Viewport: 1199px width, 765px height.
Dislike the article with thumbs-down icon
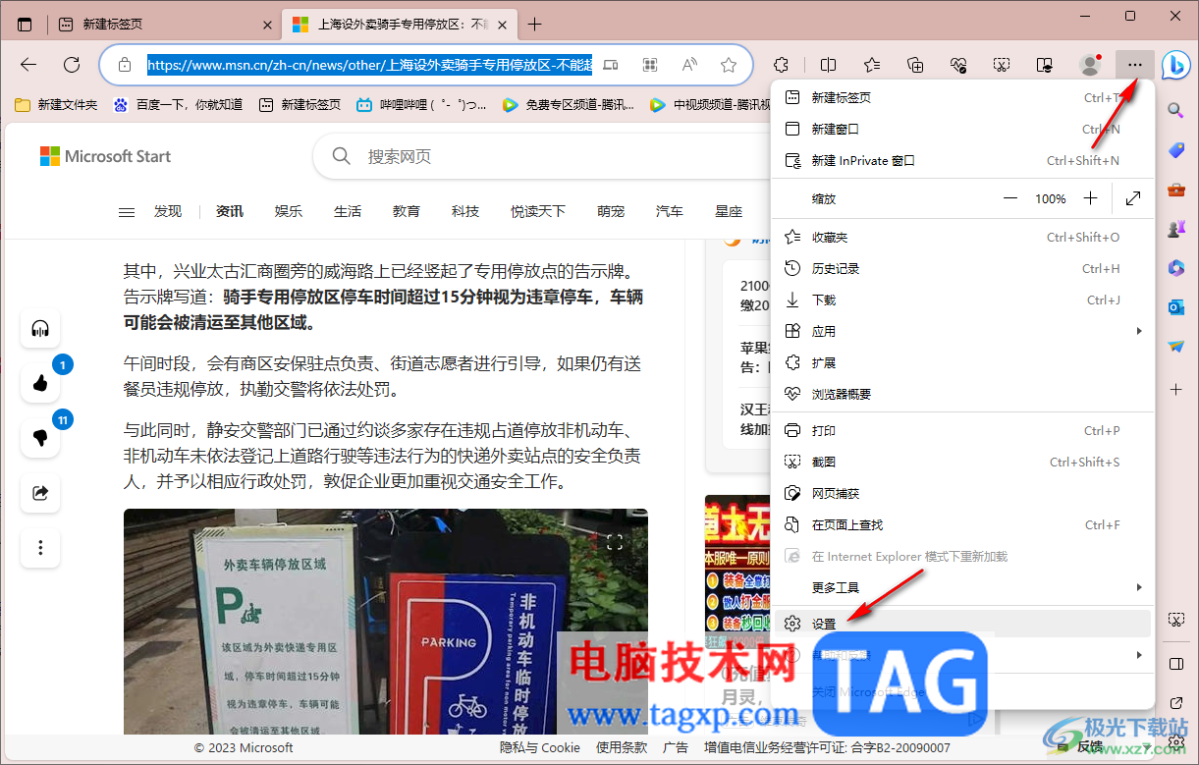click(x=40, y=438)
